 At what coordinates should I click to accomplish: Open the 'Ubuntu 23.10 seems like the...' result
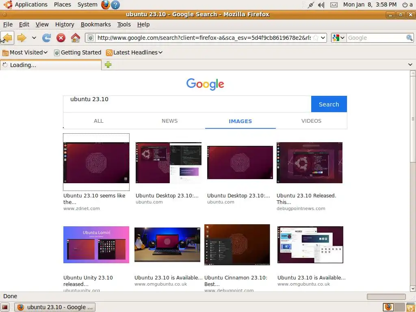tap(94, 199)
